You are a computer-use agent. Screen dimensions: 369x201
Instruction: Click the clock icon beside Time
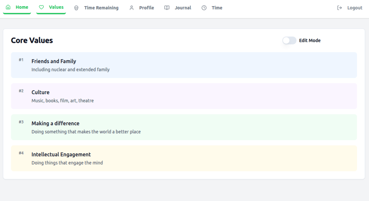pos(204,8)
